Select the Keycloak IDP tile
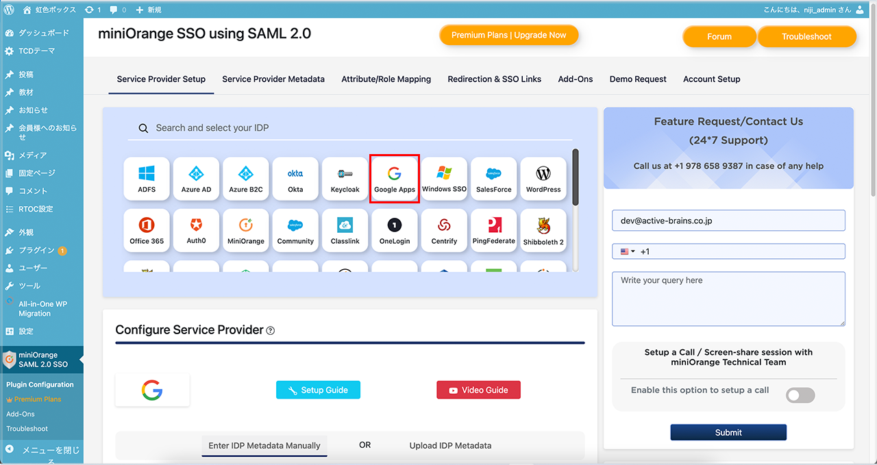The height and width of the screenshot is (465, 877). (345, 179)
